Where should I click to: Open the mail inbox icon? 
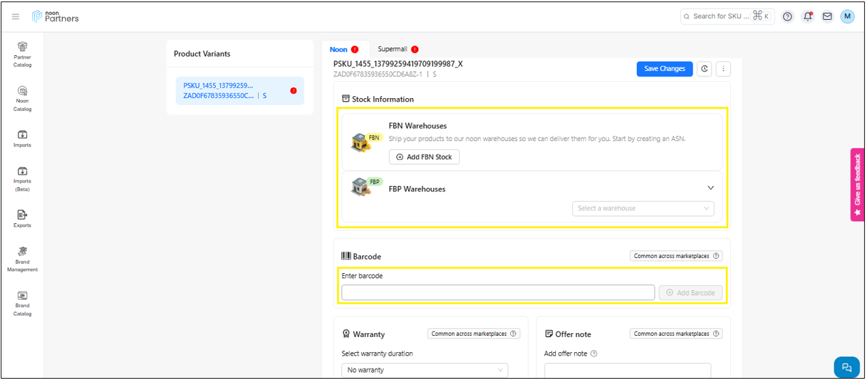[x=827, y=16]
